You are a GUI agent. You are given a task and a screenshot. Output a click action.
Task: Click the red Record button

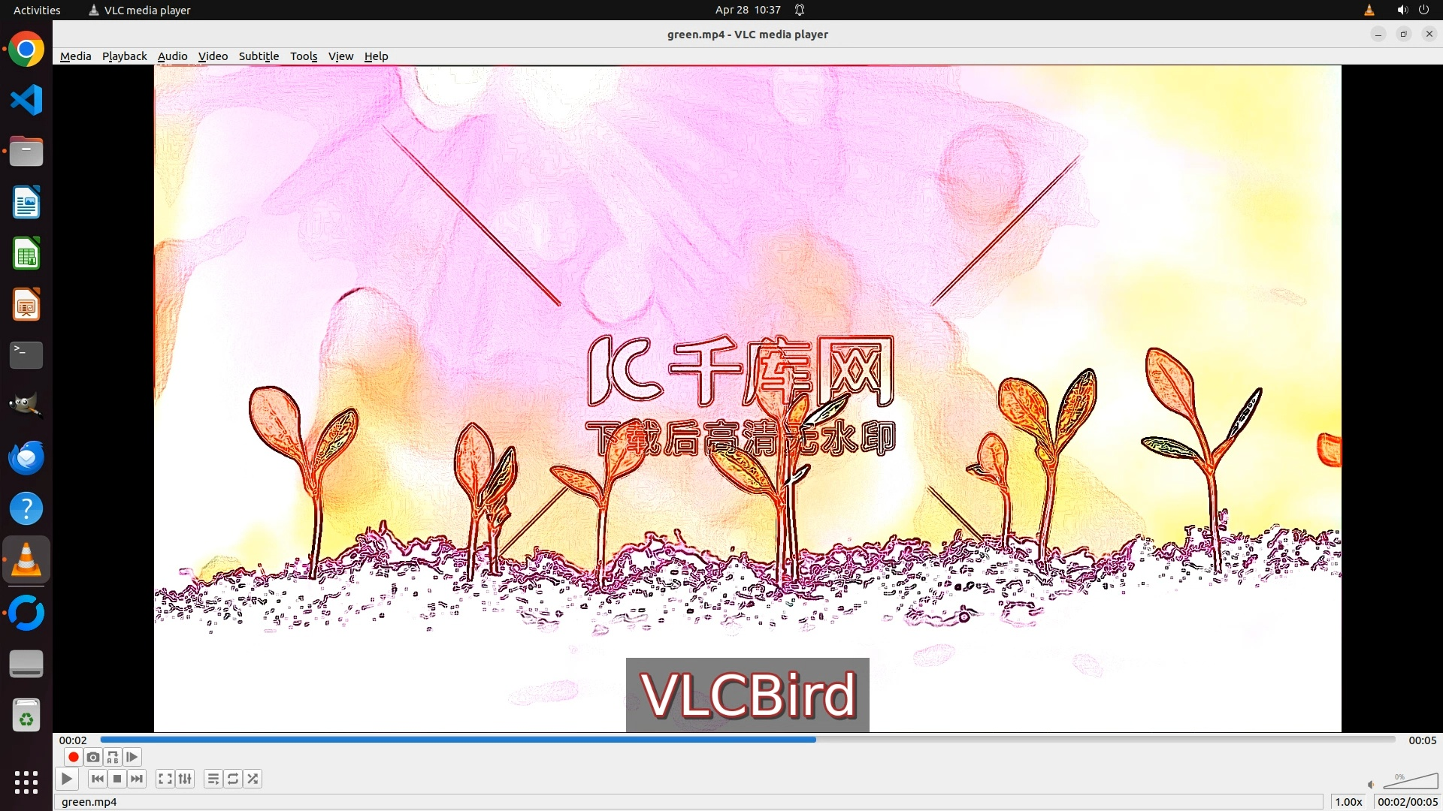point(73,757)
